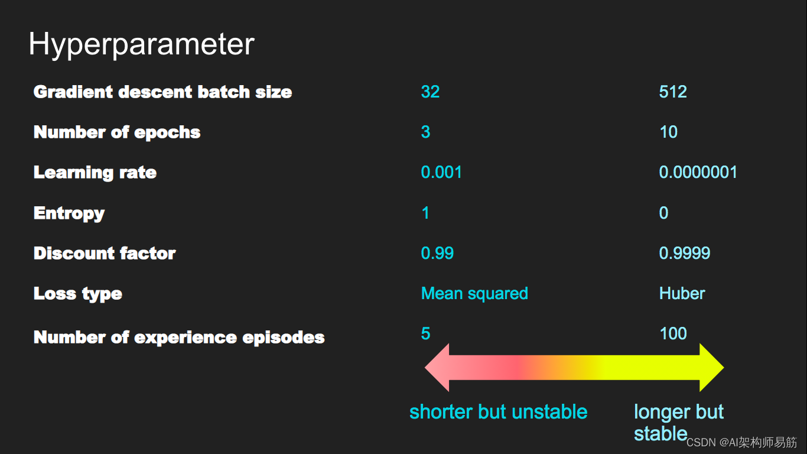The width and height of the screenshot is (807, 454).
Task: Select Number of experience episodes label
Action: (x=179, y=338)
